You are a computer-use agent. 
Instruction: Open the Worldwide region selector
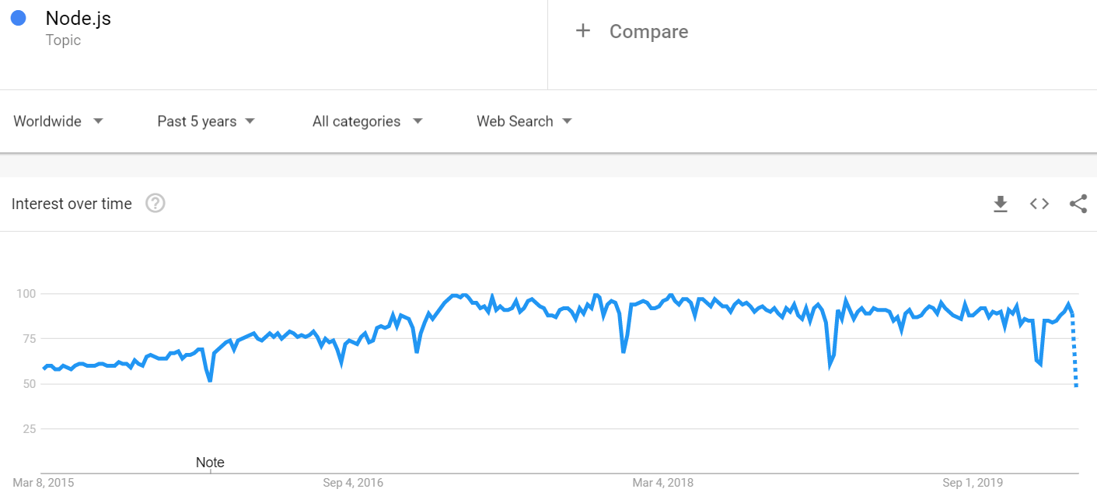(x=48, y=121)
